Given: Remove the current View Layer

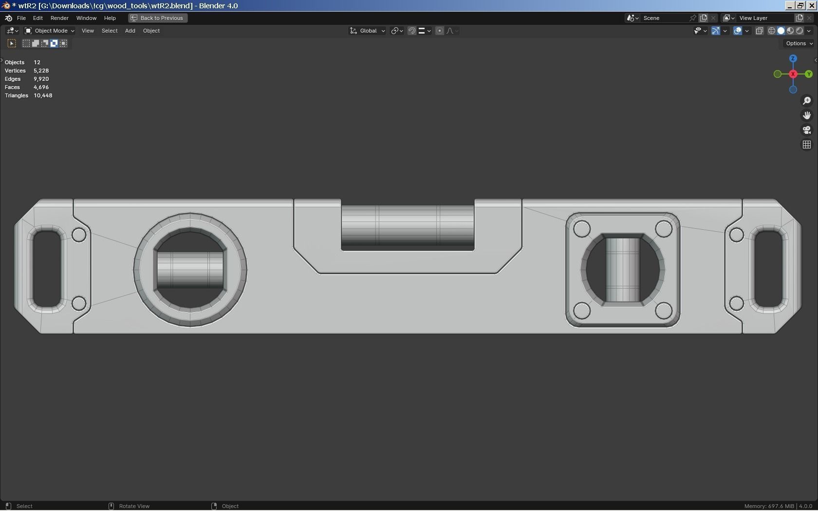Looking at the screenshot, I should 809,18.
